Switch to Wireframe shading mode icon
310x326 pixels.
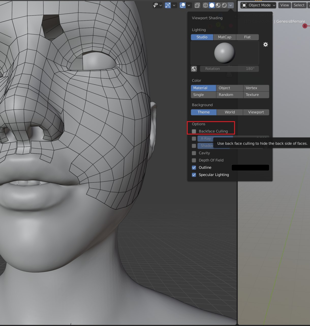[x=205, y=5]
